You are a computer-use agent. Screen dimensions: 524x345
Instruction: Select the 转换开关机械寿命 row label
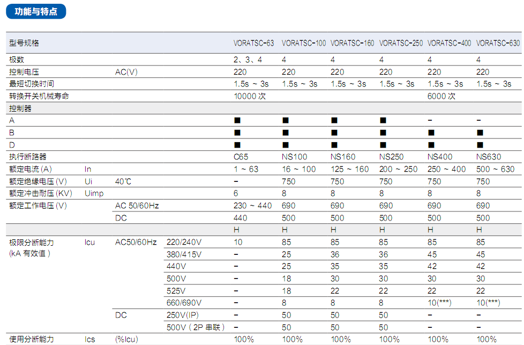tap(39, 96)
